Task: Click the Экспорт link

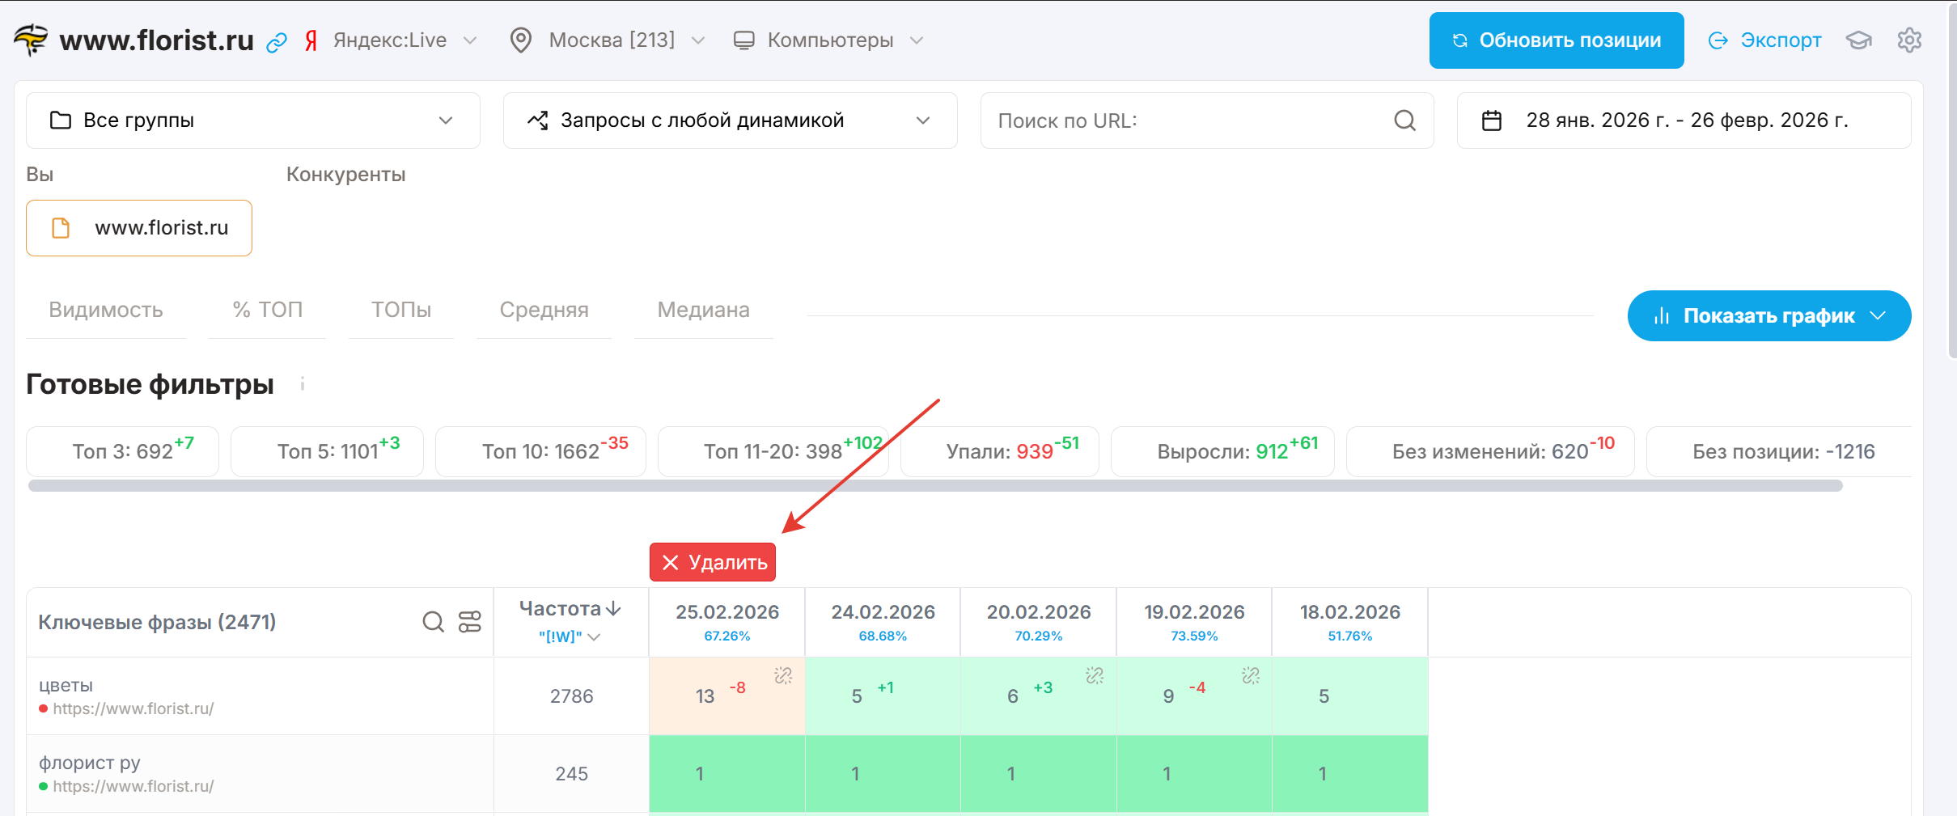Action: [x=1765, y=40]
